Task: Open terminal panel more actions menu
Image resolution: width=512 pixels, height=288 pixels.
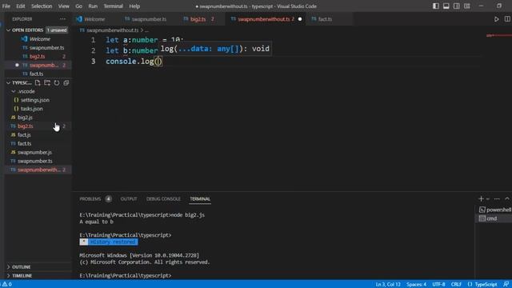Action: 497,198
